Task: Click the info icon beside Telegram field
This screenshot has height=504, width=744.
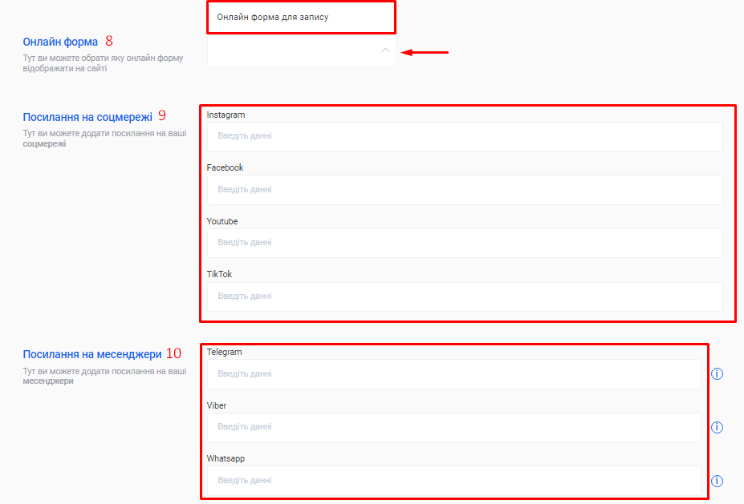Action: (x=718, y=374)
